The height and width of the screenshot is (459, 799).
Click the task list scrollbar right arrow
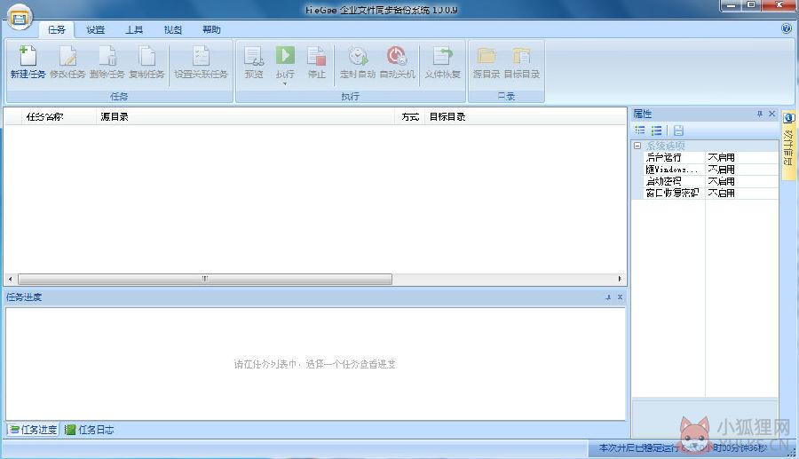click(x=620, y=279)
